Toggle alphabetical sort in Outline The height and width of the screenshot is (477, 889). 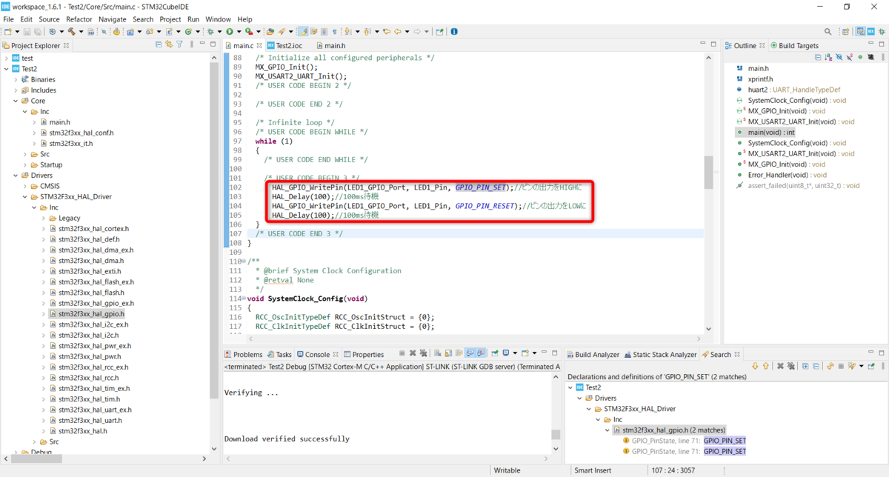pos(828,57)
